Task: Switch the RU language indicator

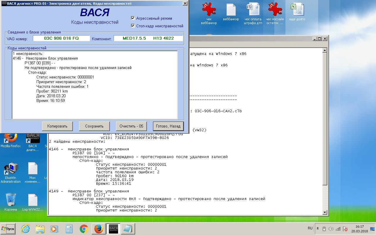Action: pyautogui.click(x=310, y=228)
